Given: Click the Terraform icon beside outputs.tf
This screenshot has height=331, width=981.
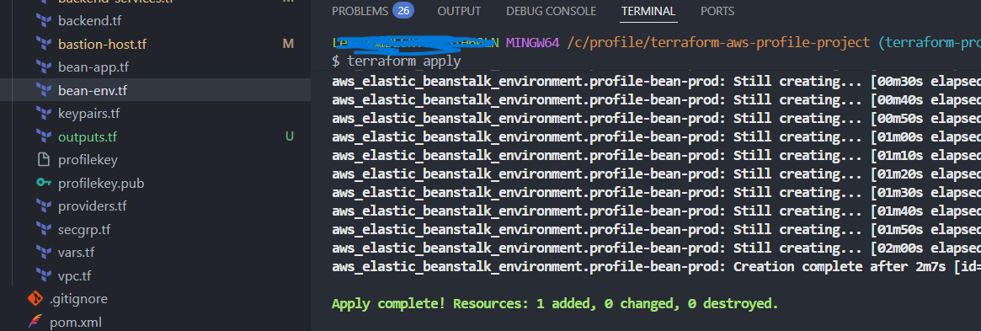Looking at the screenshot, I should coord(43,136).
